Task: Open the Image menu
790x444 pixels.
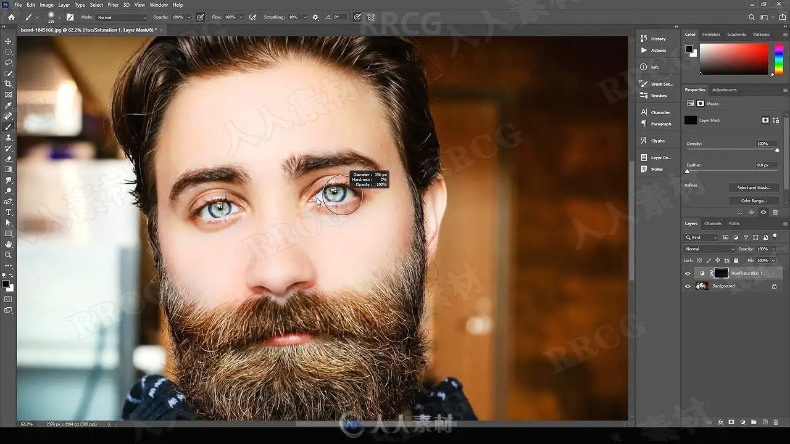Action: (46, 5)
